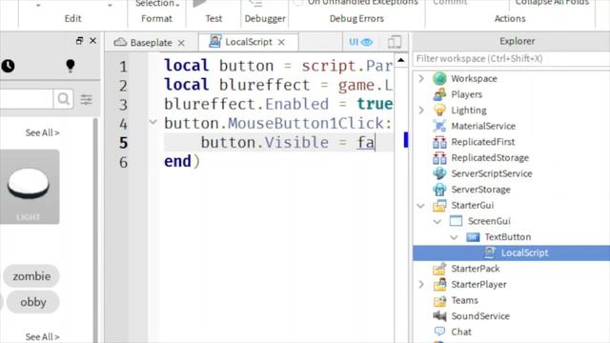Close the Baseplate tab
The height and width of the screenshot is (343, 610).
point(181,43)
